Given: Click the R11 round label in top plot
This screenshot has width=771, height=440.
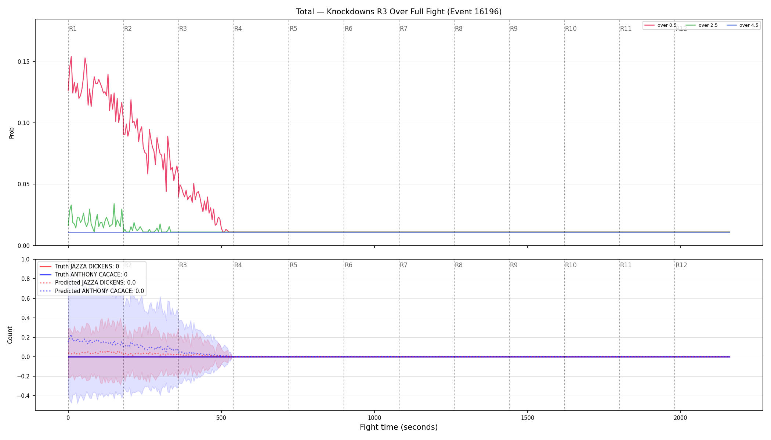Looking at the screenshot, I should coord(626,29).
